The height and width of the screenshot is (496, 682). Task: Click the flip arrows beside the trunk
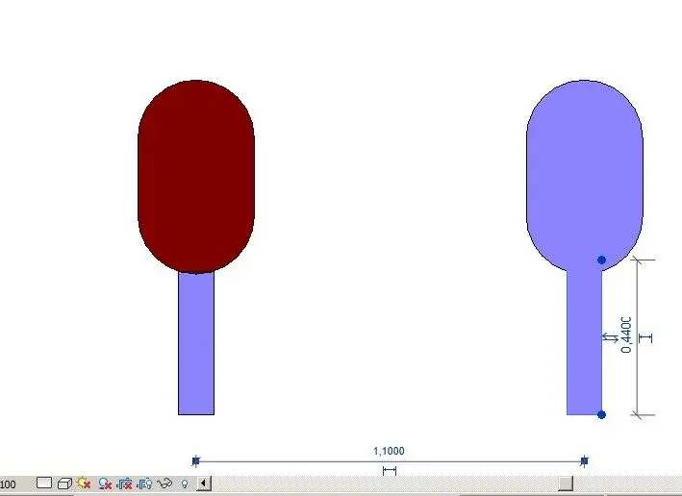click(x=610, y=337)
